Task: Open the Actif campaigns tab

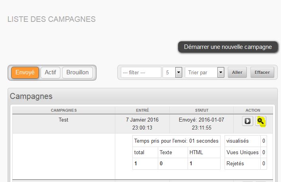Action: tap(50, 73)
